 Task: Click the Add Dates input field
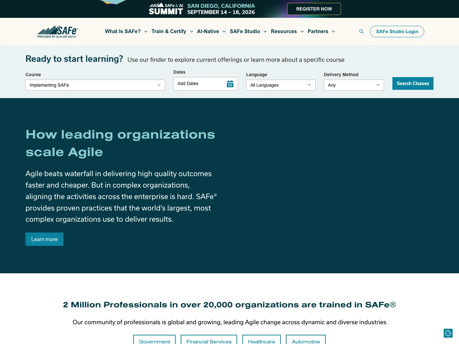[206, 84]
